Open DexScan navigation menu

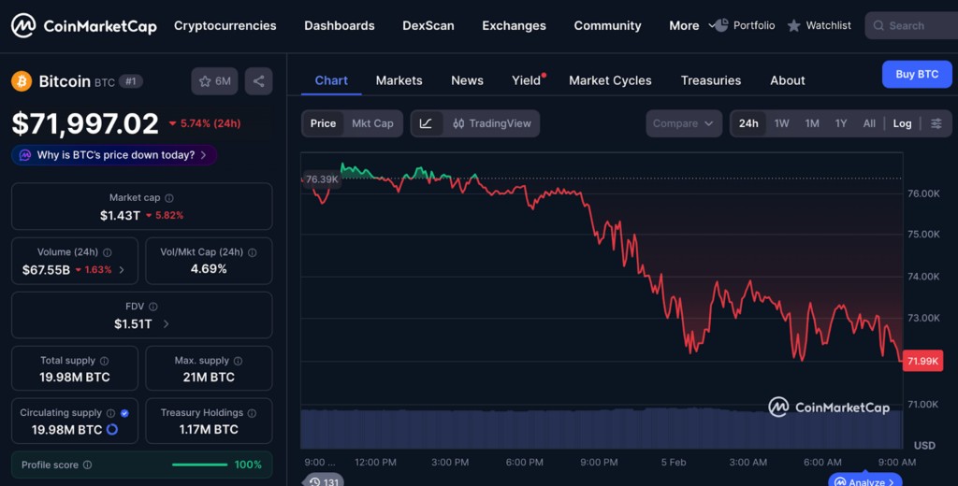428,25
